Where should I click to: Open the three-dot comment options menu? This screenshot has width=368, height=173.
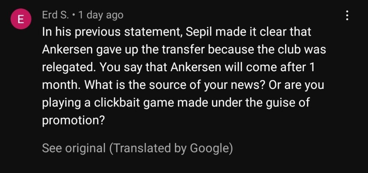coord(346,15)
